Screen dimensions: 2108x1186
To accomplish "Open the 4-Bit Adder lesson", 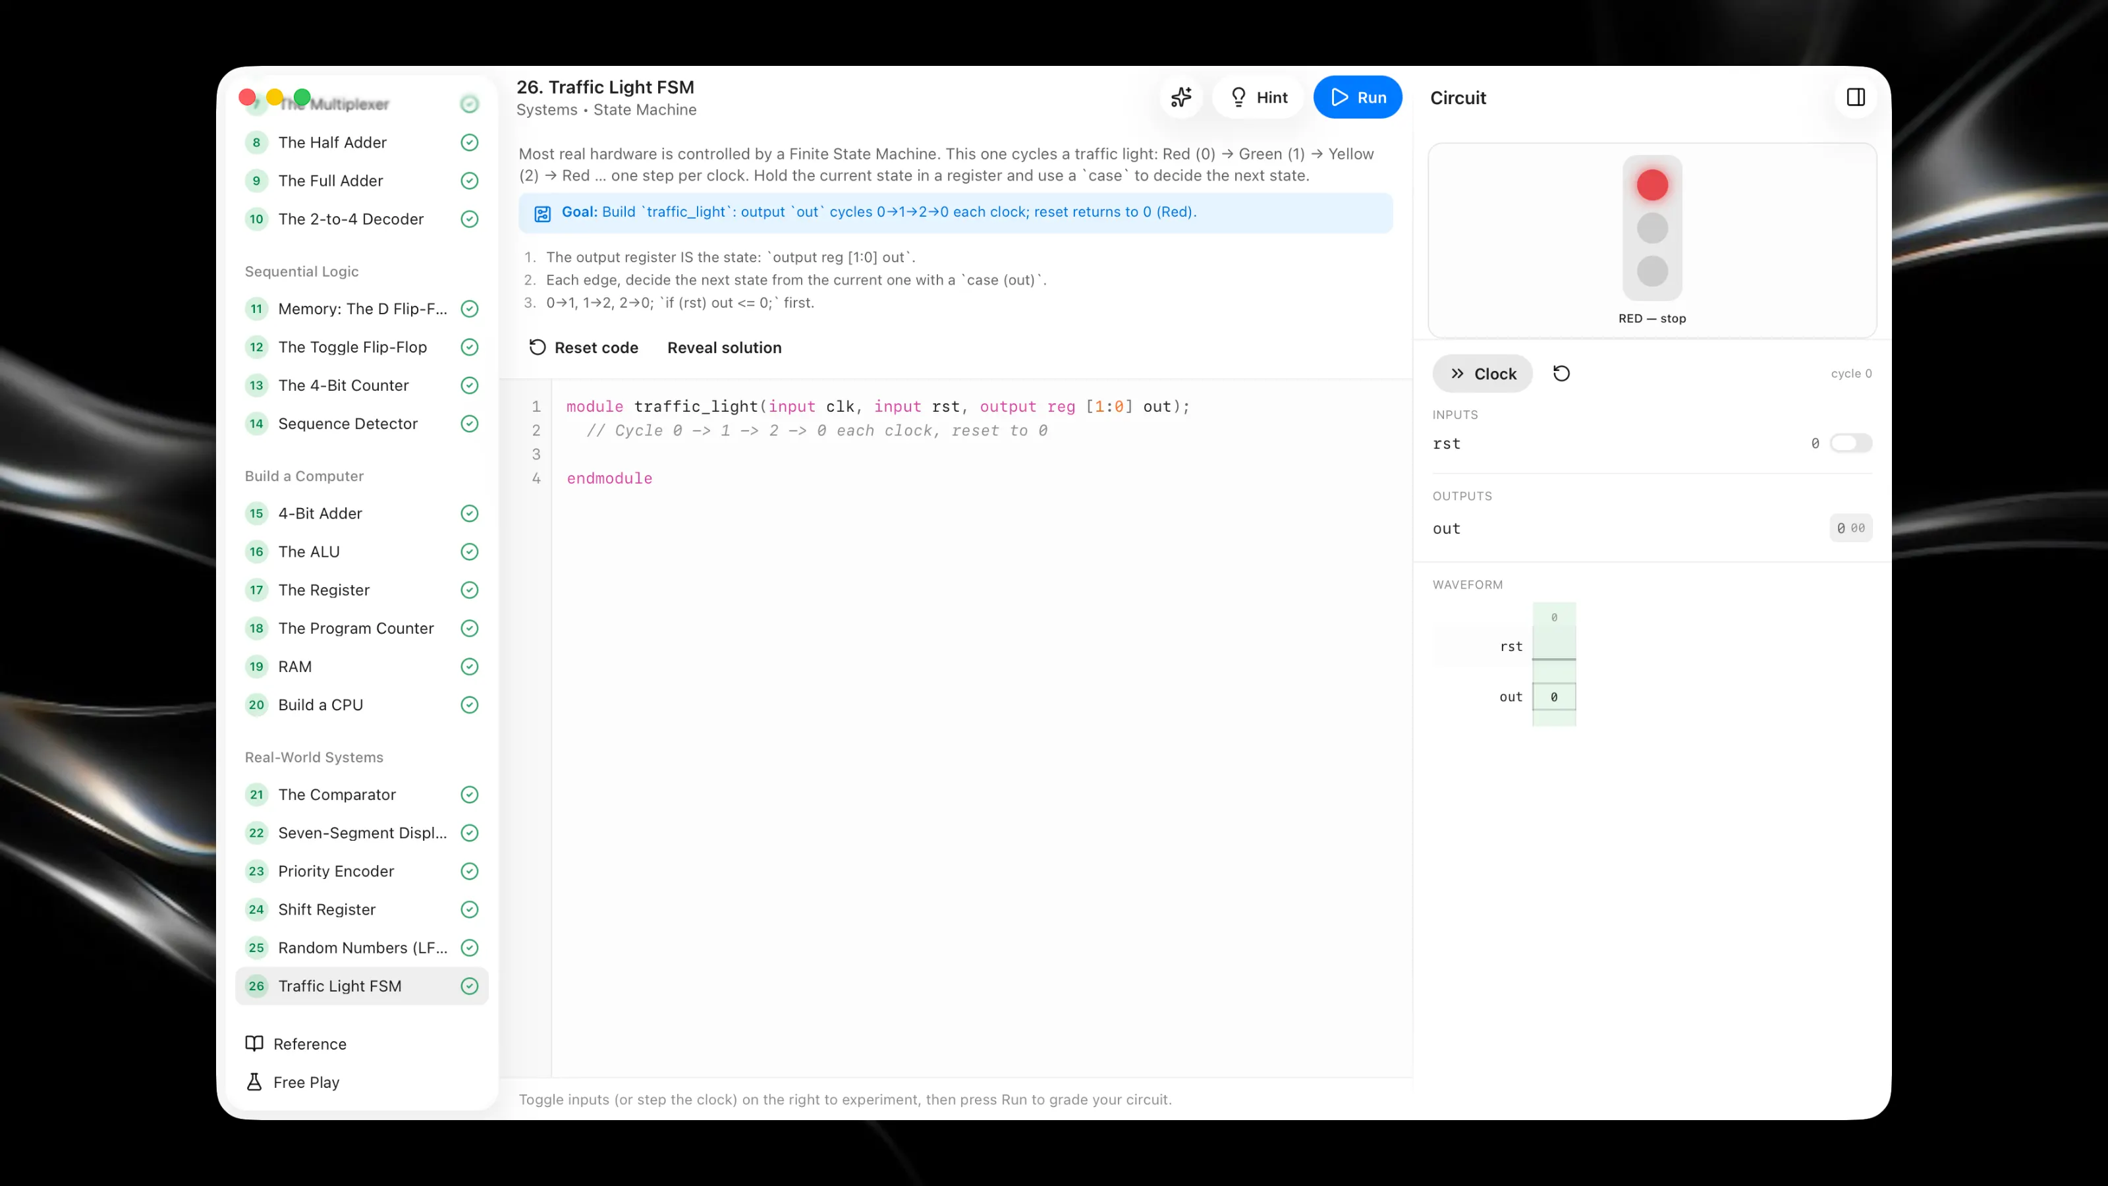I will coord(362,513).
